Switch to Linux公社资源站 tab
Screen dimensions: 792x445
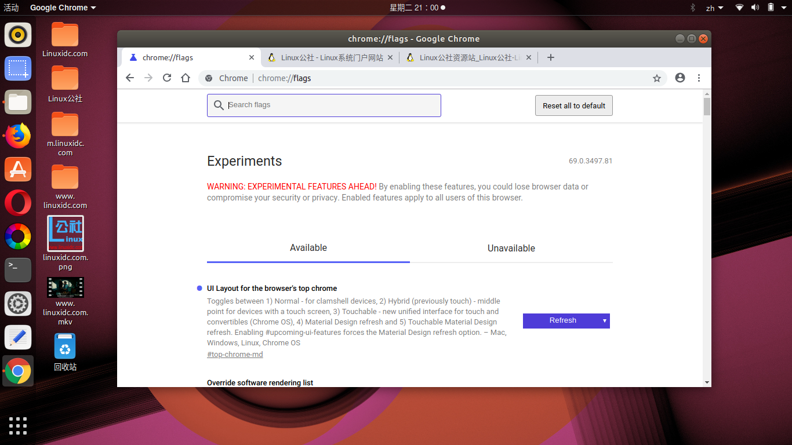click(468, 57)
